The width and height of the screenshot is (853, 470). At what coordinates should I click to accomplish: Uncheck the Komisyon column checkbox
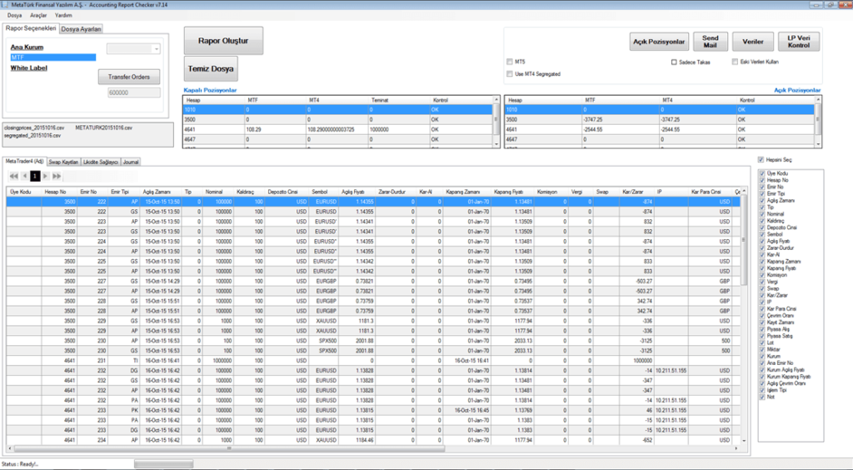(762, 275)
